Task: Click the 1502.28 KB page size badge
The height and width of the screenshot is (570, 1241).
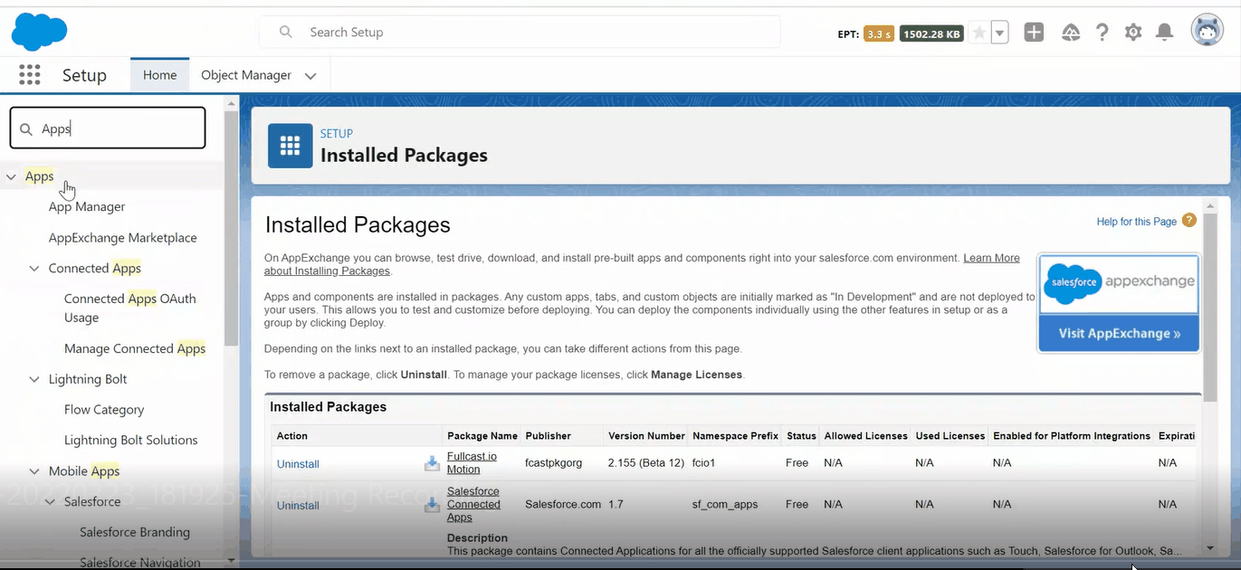Action: 931,34
